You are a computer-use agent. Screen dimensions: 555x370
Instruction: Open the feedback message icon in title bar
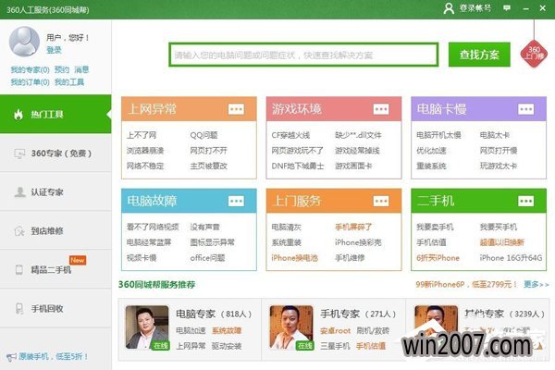[x=507, y=7]
